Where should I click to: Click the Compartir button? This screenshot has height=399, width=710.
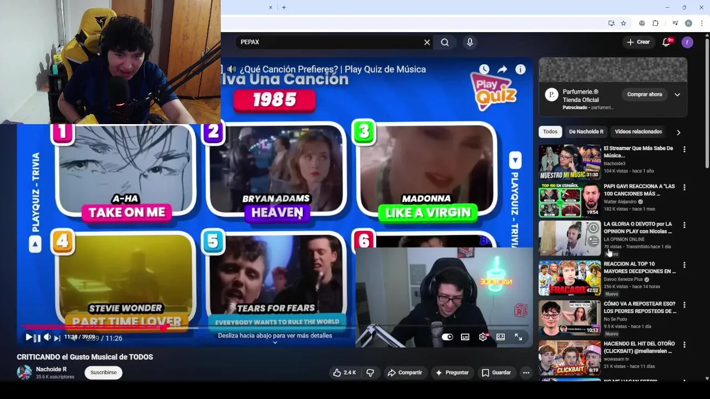coord(405,372)
